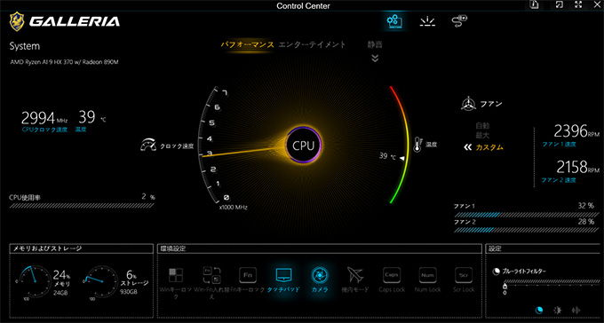Select the パフォーマンス mode tab
The height and width of the screenshot is (323, 604).
pos(247,44)
